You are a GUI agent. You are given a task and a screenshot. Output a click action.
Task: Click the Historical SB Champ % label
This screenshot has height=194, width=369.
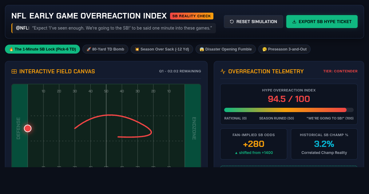(x=324, y=135)
